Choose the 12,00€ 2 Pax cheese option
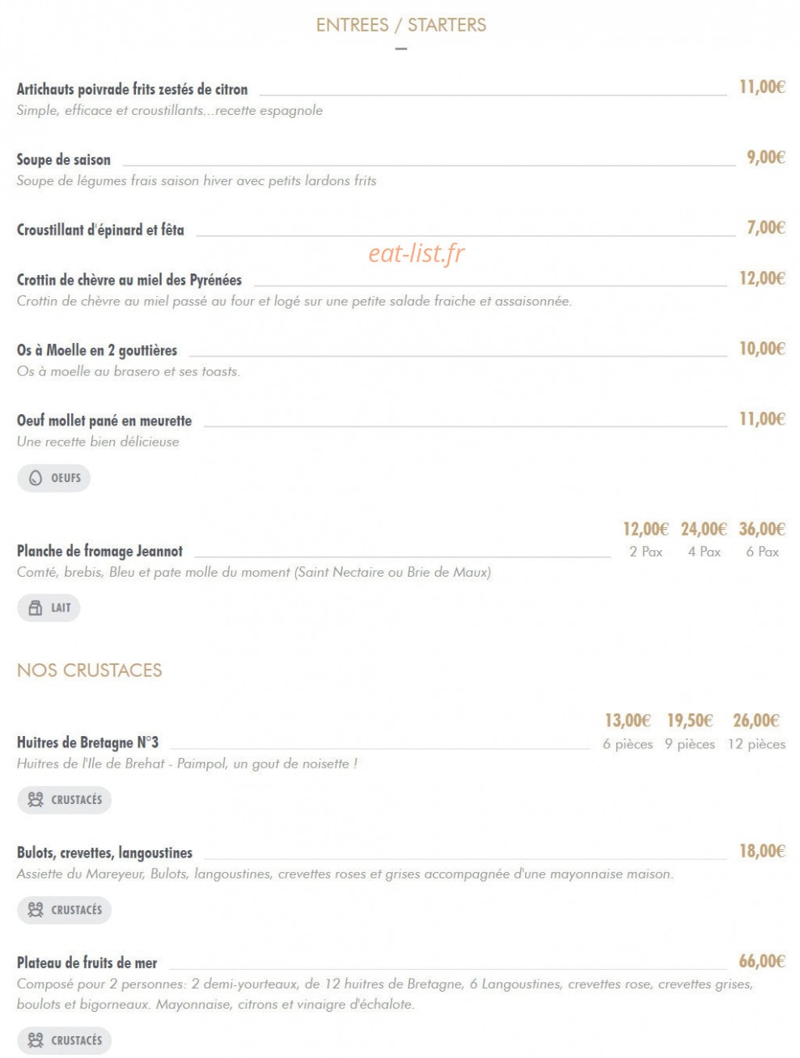 tap(646, 540)
